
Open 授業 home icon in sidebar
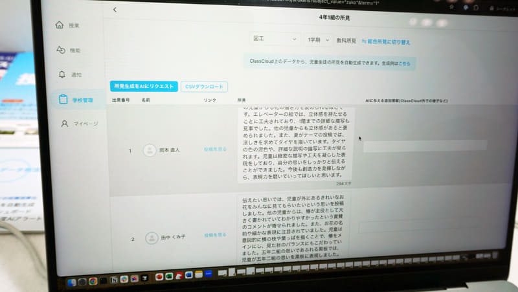click(60, 25)
